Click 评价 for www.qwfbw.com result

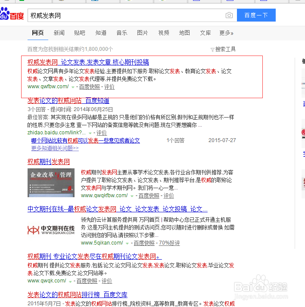[109, 87]
